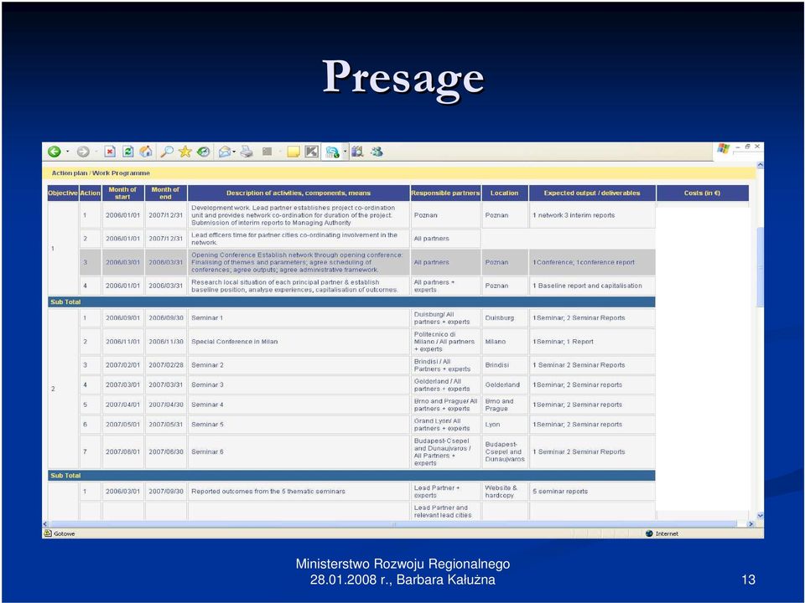805x603 pixels.
Task: Open Research with the books icon
Action: 357,152
